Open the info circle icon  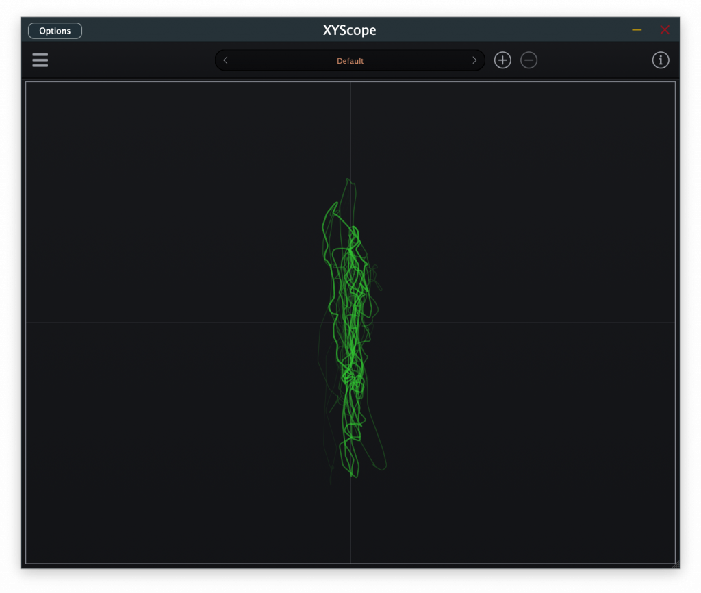point(660,60)
